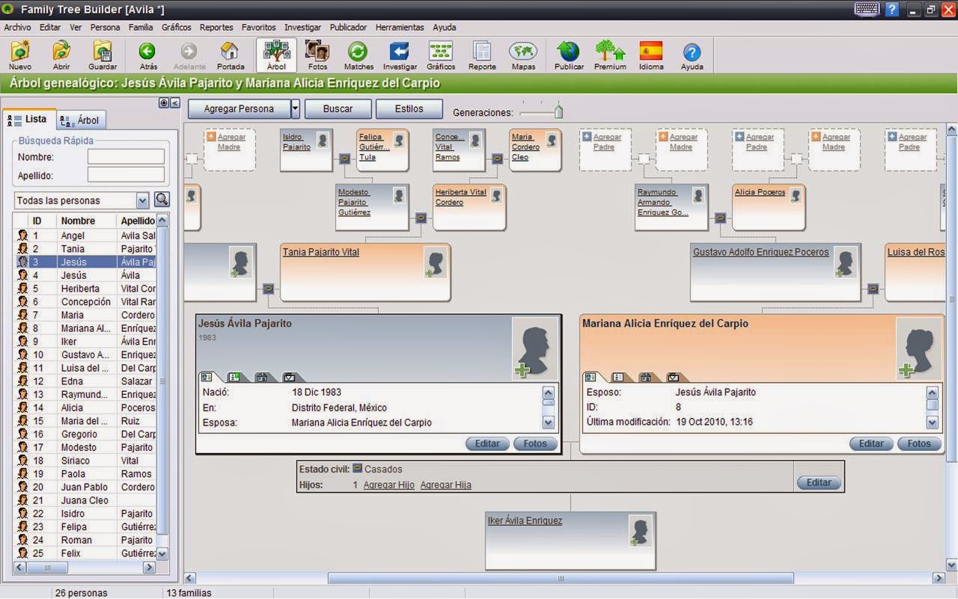Click the marriage icon between Isidro and Felipa
The width and height of the screenshot is (958, 599).
344,159
